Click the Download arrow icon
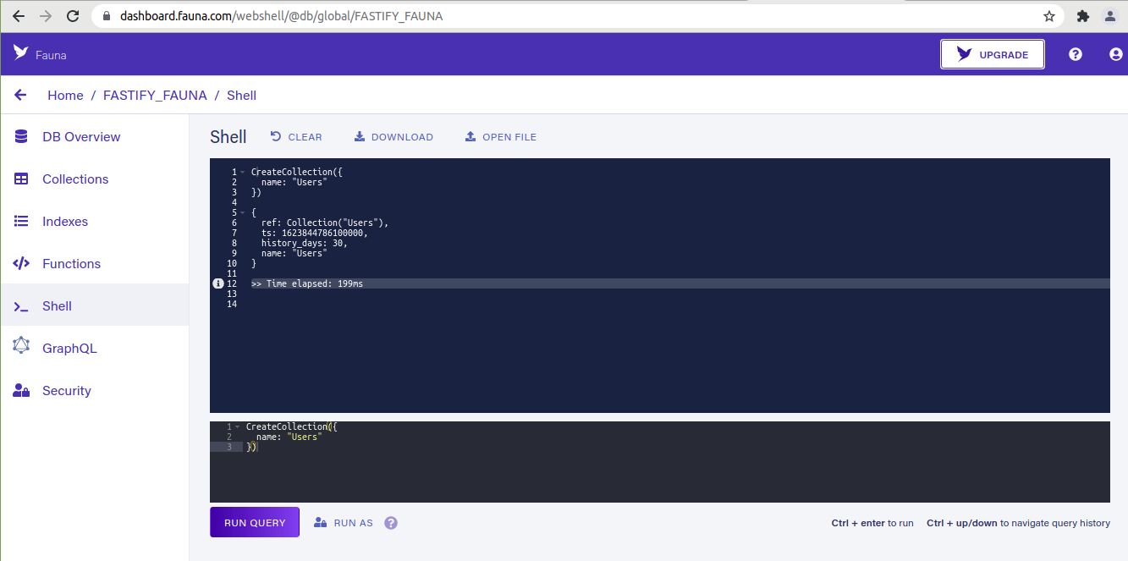This screenshot has height=561, width=1128. point(359,136)
